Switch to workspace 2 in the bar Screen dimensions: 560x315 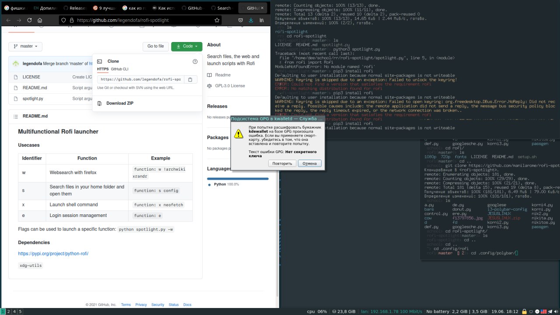tap(9, 311)
